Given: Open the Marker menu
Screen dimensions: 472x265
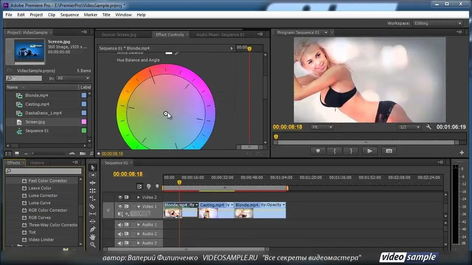Looking at the screenshot, I should click(x=91, y=15).
